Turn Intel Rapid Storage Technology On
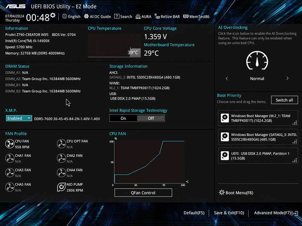 pyautogui.click(x=123, y=118)
